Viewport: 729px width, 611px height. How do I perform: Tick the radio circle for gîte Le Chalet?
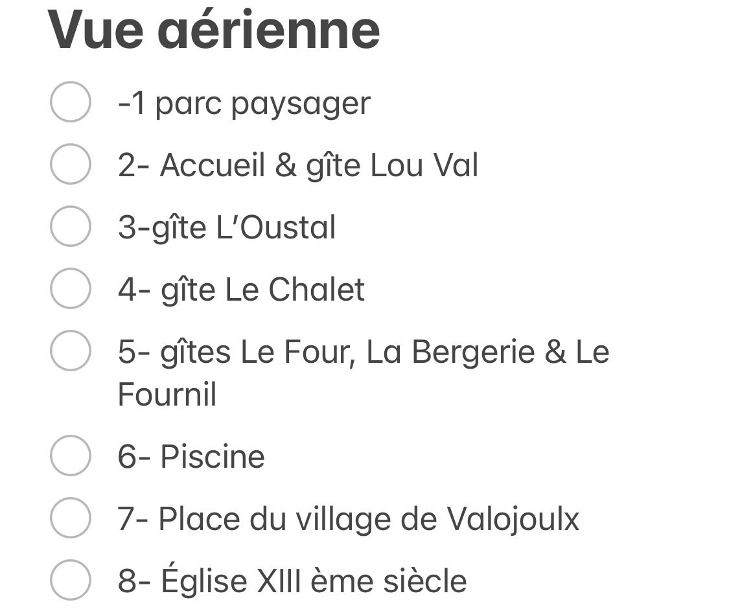70,288
